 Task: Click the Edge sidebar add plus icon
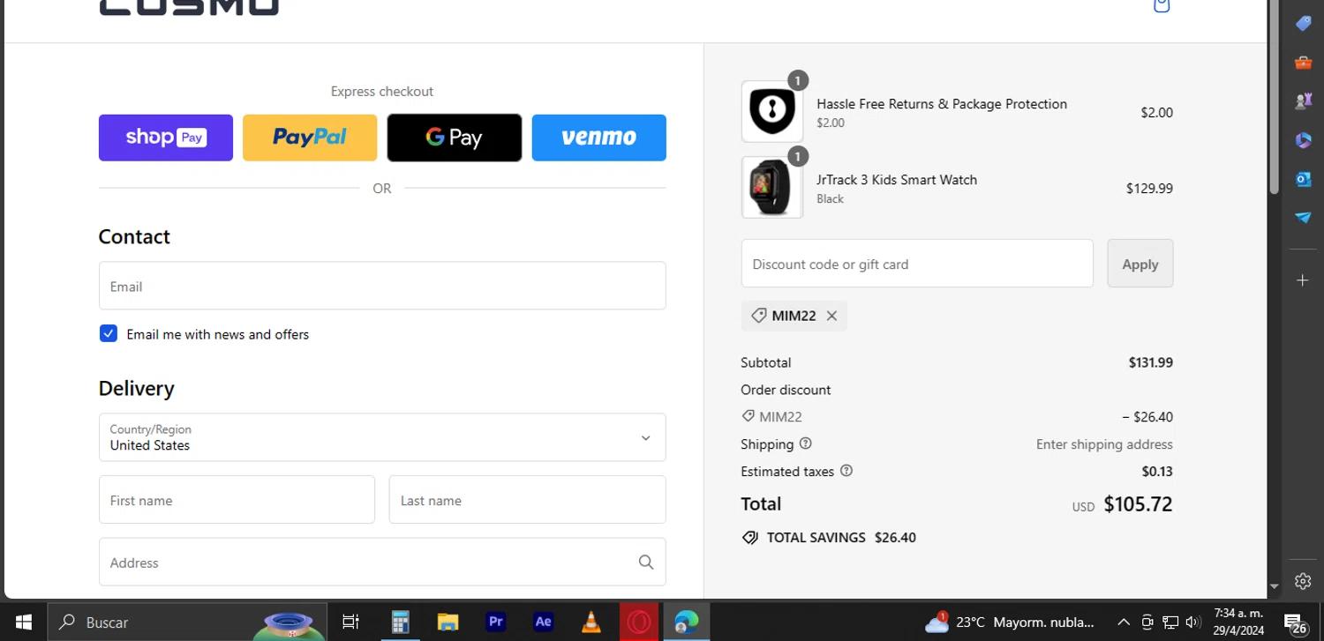(1303, 280)
